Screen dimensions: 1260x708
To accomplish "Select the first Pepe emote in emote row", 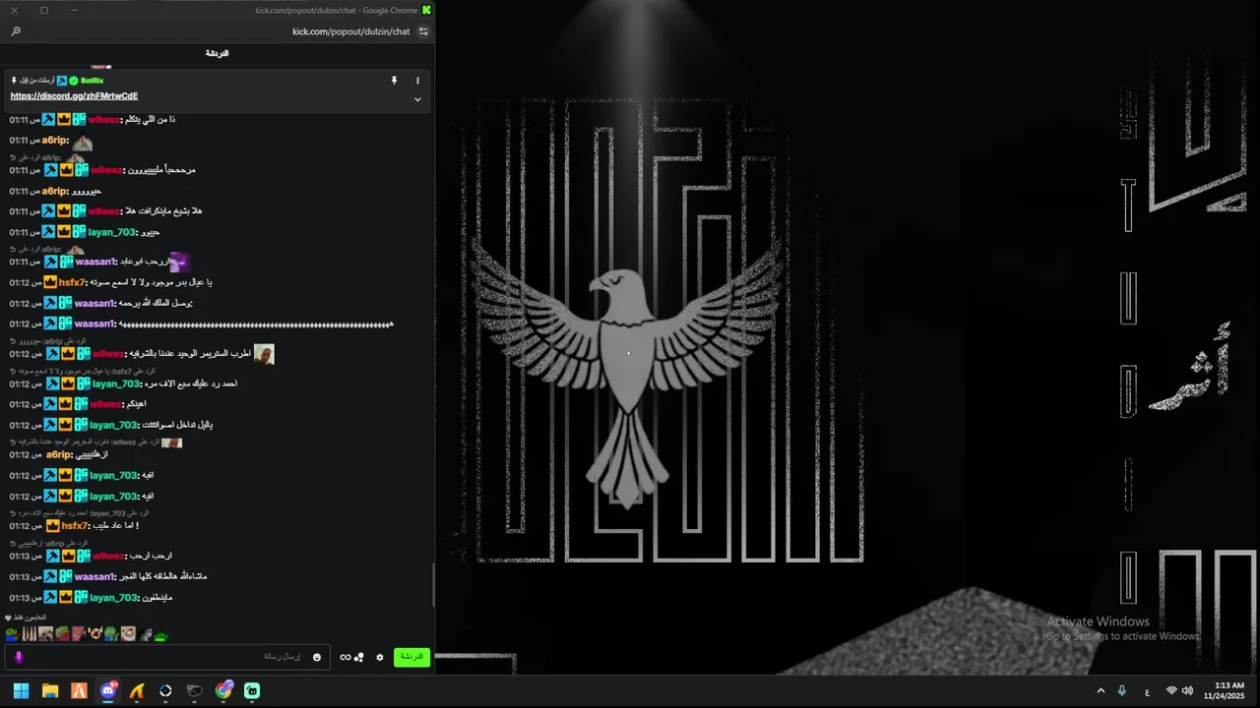I will coord(12,634).
